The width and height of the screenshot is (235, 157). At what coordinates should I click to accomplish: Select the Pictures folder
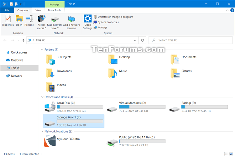click(x=181, y=73)
